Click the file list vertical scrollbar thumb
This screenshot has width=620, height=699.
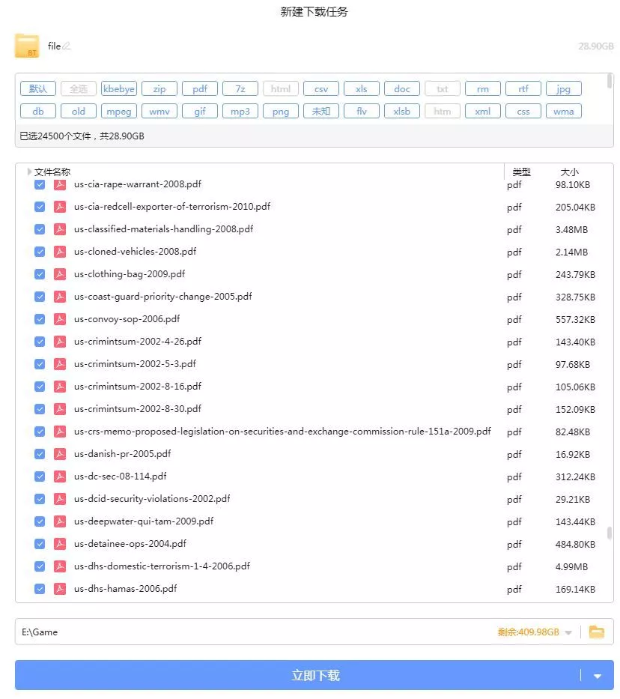[610, 533]
